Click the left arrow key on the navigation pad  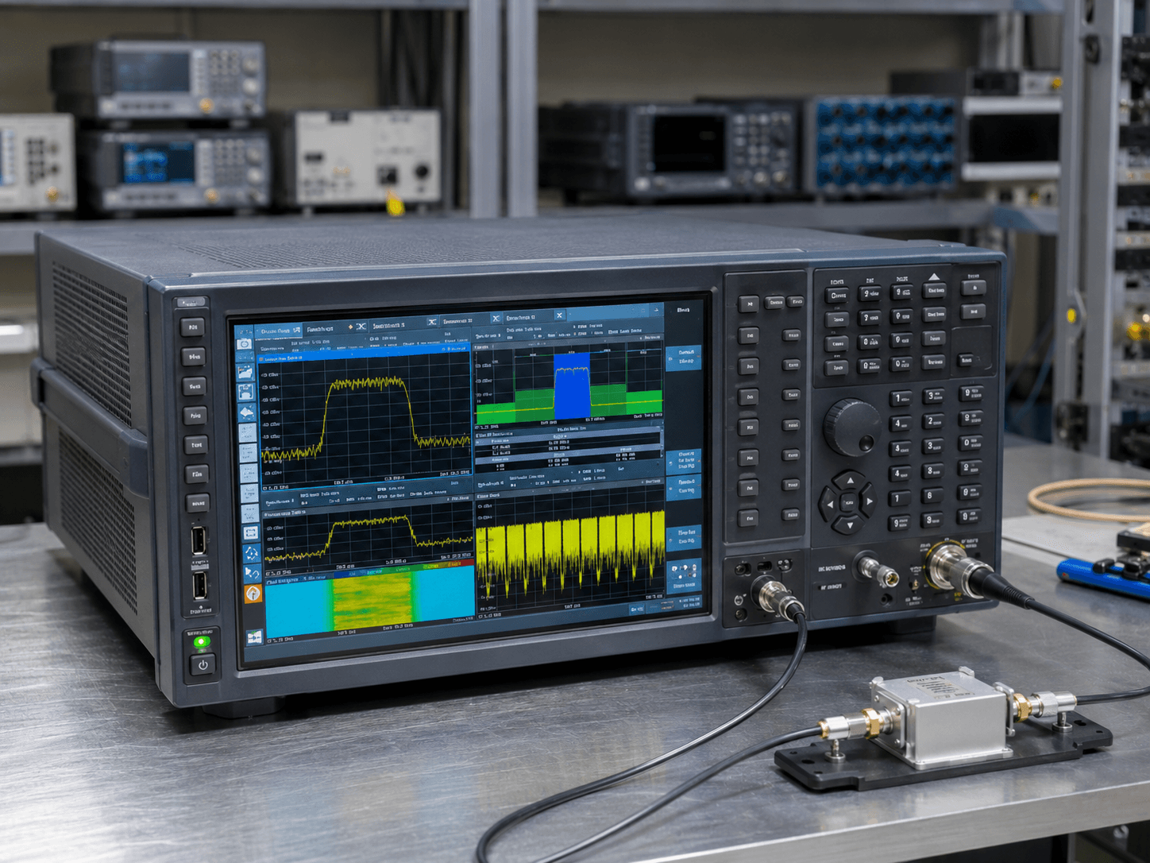(829, 503)
